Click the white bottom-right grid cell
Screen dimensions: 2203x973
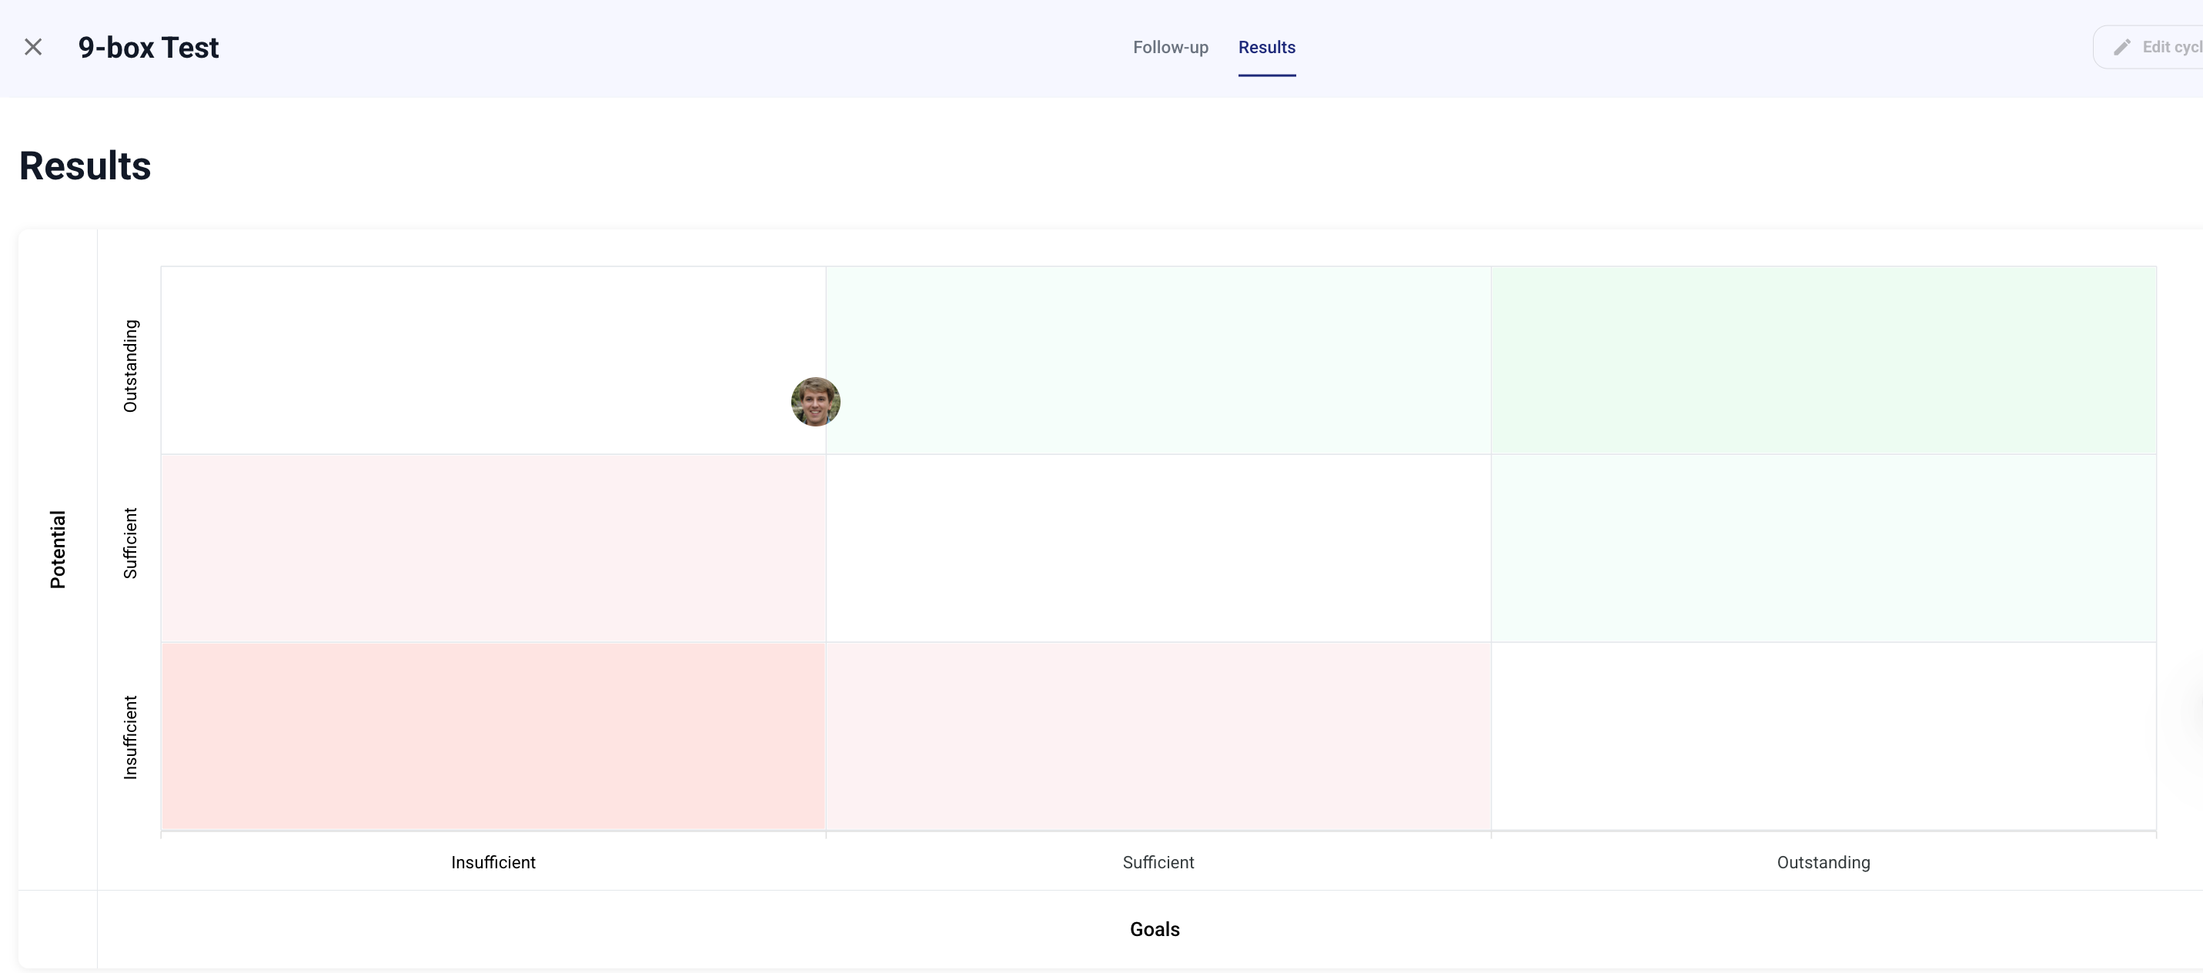[1824, 735]
